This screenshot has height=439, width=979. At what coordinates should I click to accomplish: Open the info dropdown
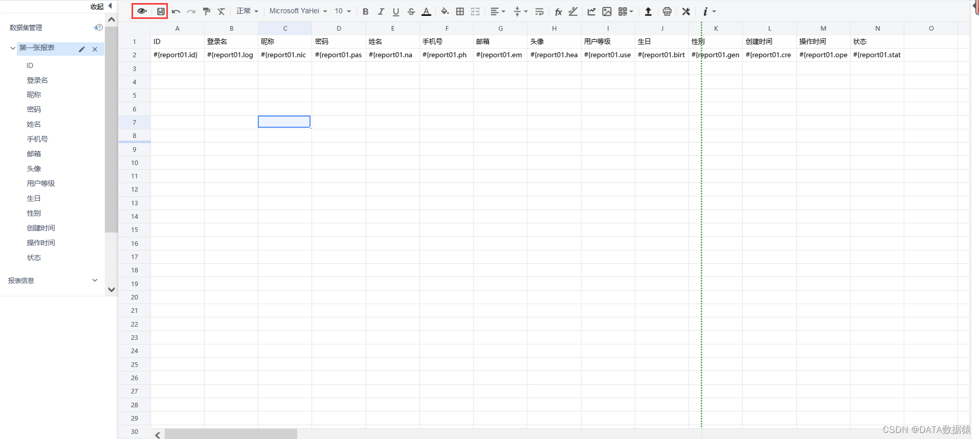pos(709,11)
